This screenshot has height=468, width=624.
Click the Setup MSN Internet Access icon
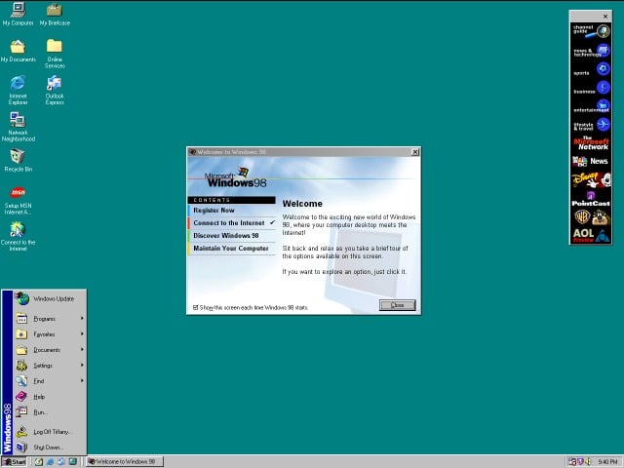click(x=18, y=193)
